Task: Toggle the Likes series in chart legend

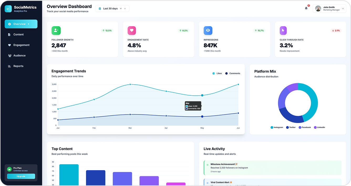Action: (x=217, y=74)
